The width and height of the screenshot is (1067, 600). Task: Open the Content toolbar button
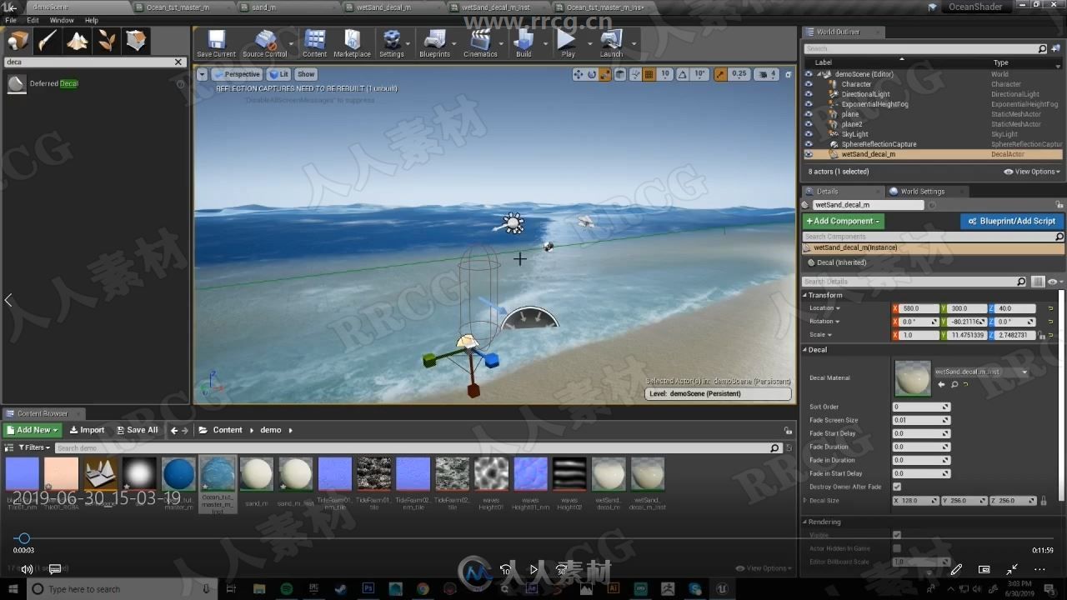[x=315, y=43]
